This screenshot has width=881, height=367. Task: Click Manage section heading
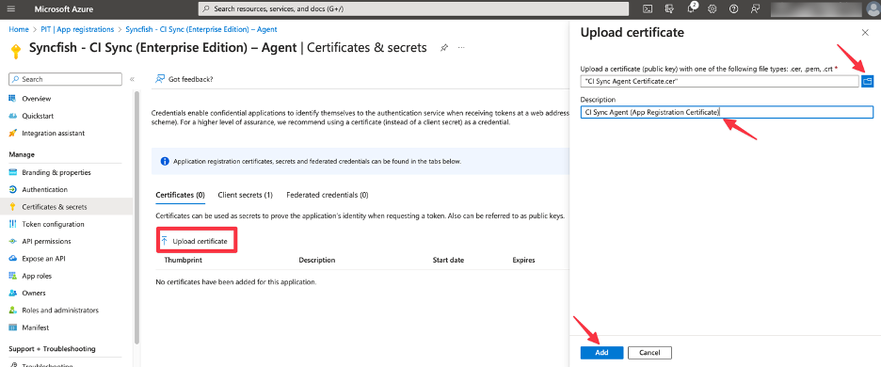[22, 154]
